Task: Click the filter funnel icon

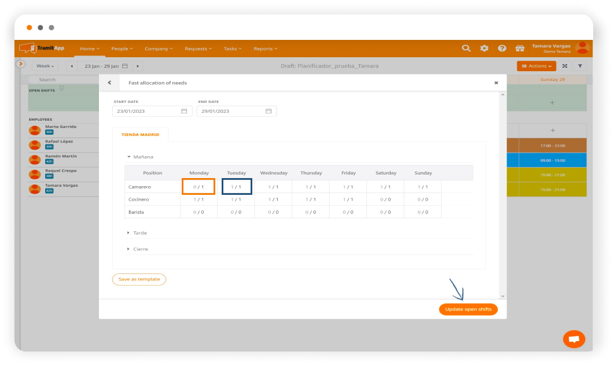Action: (580, 66)
